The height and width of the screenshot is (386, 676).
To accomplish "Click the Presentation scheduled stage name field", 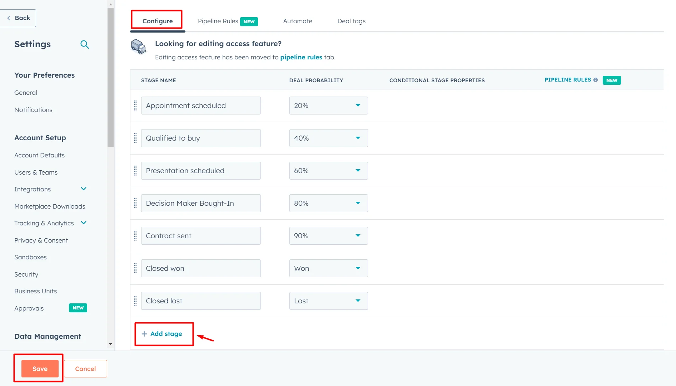I will (x=200, y=171).
